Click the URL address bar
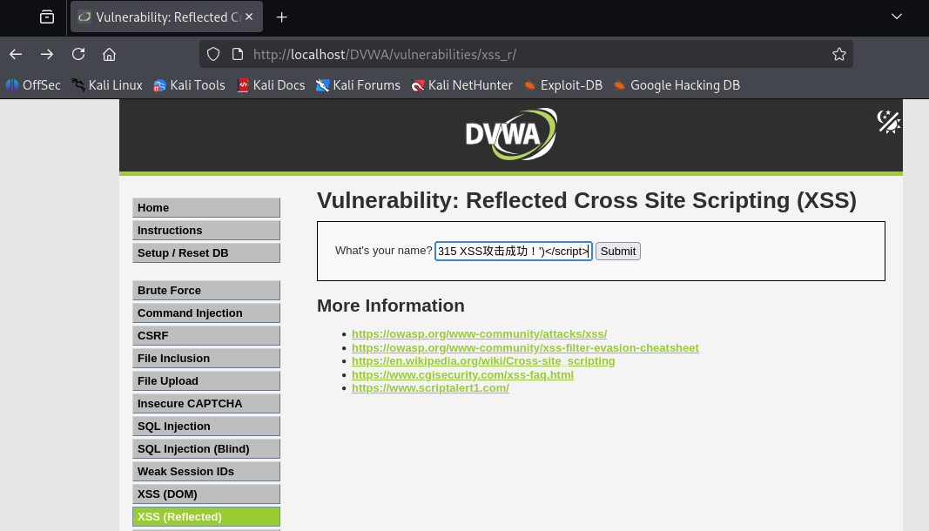This screenshot has width=929, height=531. point(526,55)
